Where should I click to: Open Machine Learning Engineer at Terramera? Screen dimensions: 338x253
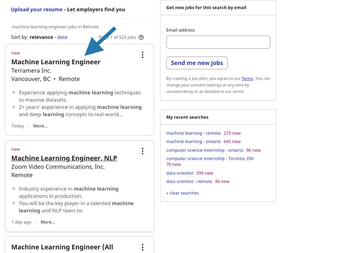tap(56, 62)
